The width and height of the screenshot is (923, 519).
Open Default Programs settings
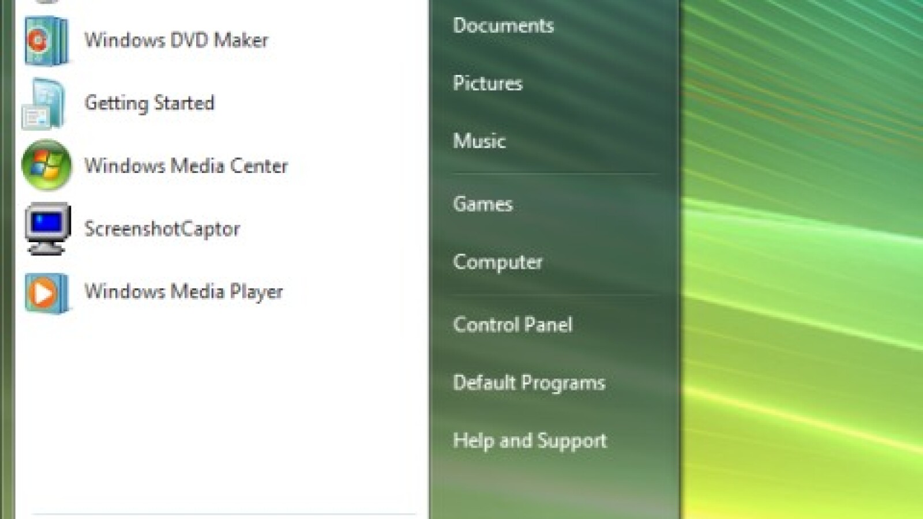529,383
